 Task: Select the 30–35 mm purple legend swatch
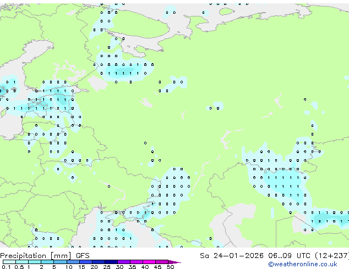pyautogui.click(x=124, y=262)
